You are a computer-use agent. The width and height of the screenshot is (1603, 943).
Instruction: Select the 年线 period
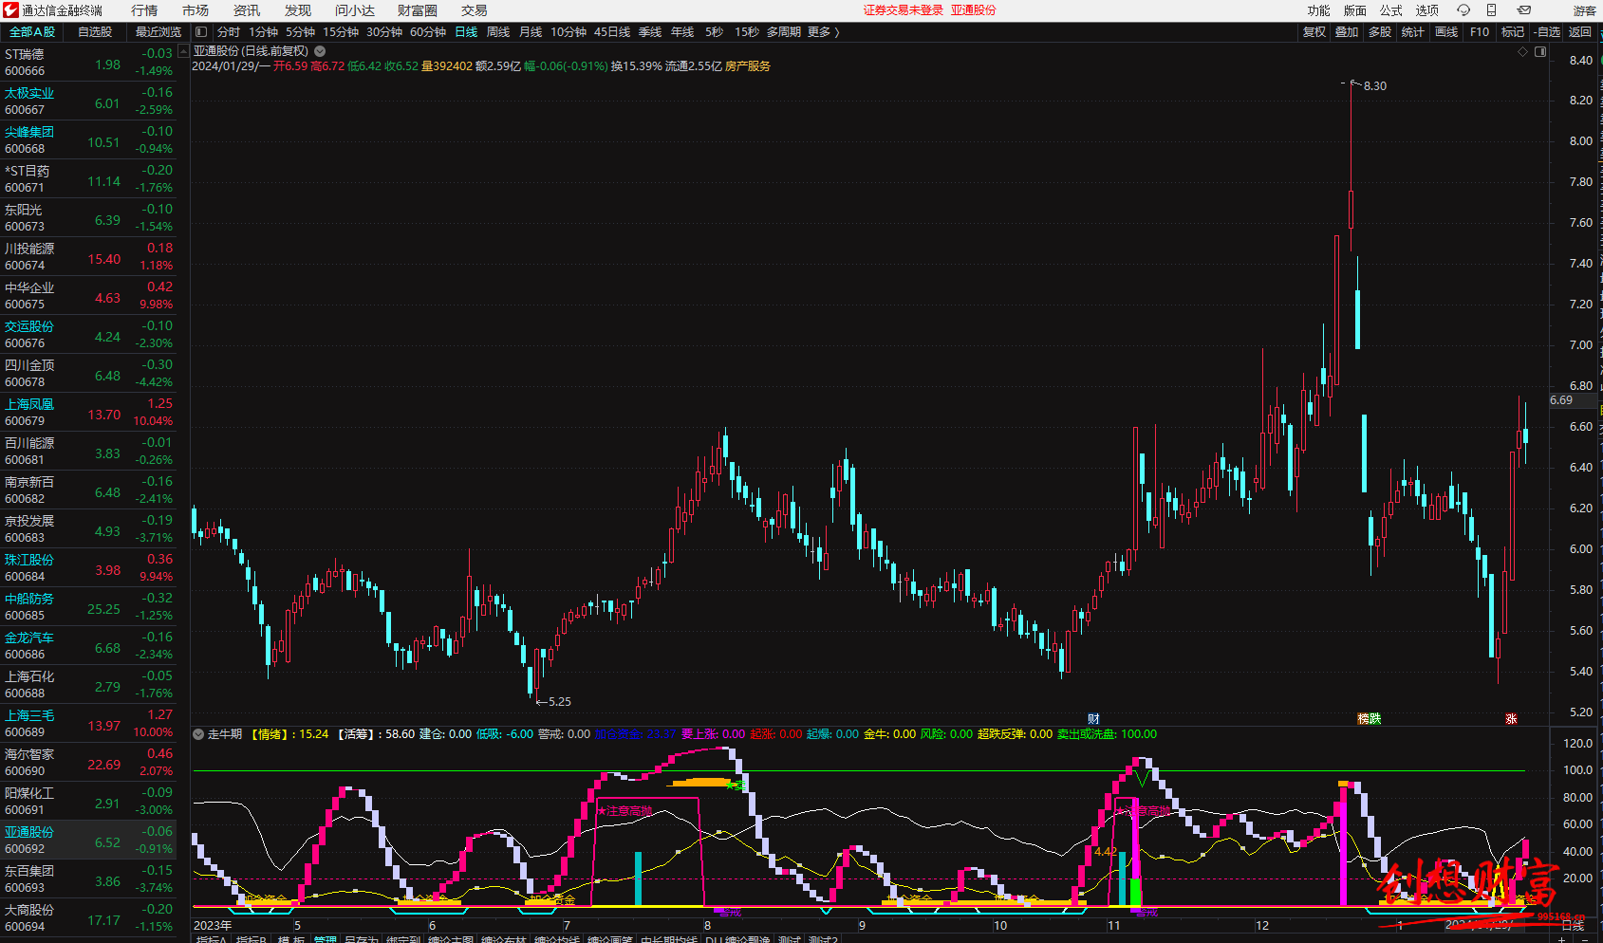point(682,32)
